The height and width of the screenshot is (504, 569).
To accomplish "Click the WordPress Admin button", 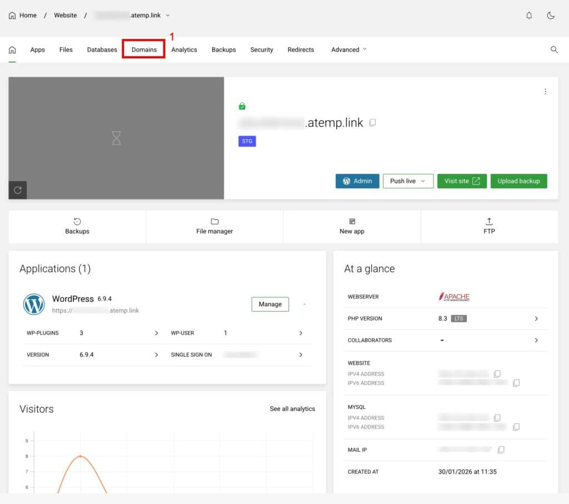I will click(357, 181).
